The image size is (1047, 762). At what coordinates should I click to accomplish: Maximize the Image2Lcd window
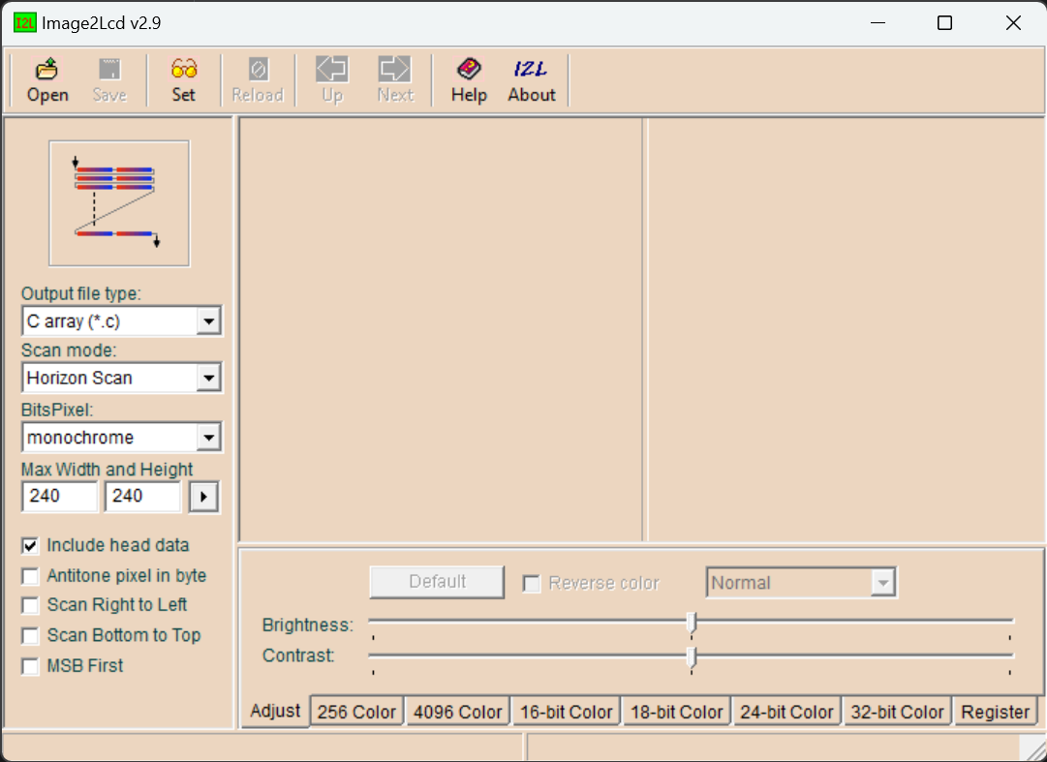point(945,22)
